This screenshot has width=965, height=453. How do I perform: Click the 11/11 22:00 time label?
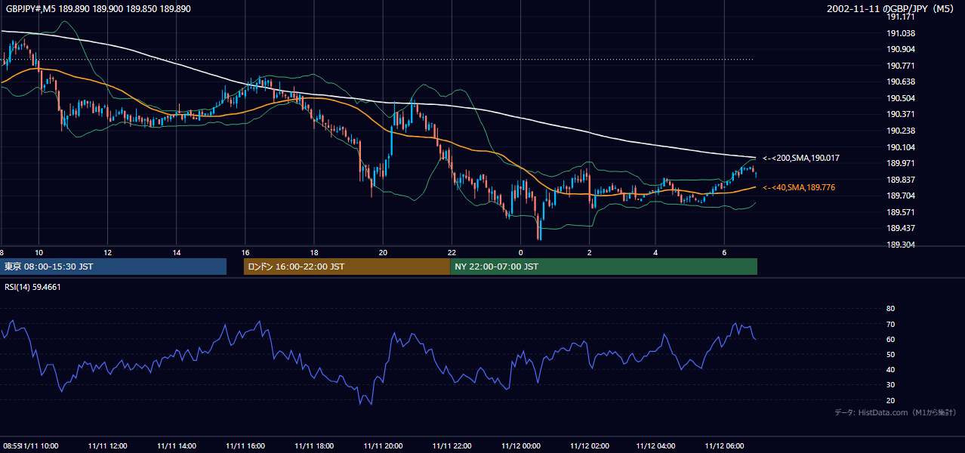coord(452,446)
